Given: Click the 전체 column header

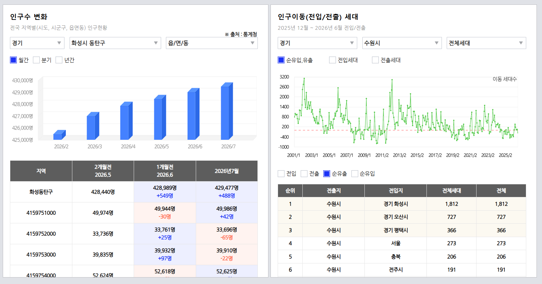Looking at the screenshot, I should click(x=501, y=190).
